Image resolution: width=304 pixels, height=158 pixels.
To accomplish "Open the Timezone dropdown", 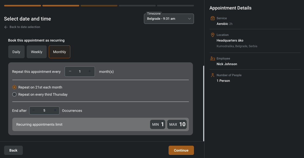I will (169, 18).
